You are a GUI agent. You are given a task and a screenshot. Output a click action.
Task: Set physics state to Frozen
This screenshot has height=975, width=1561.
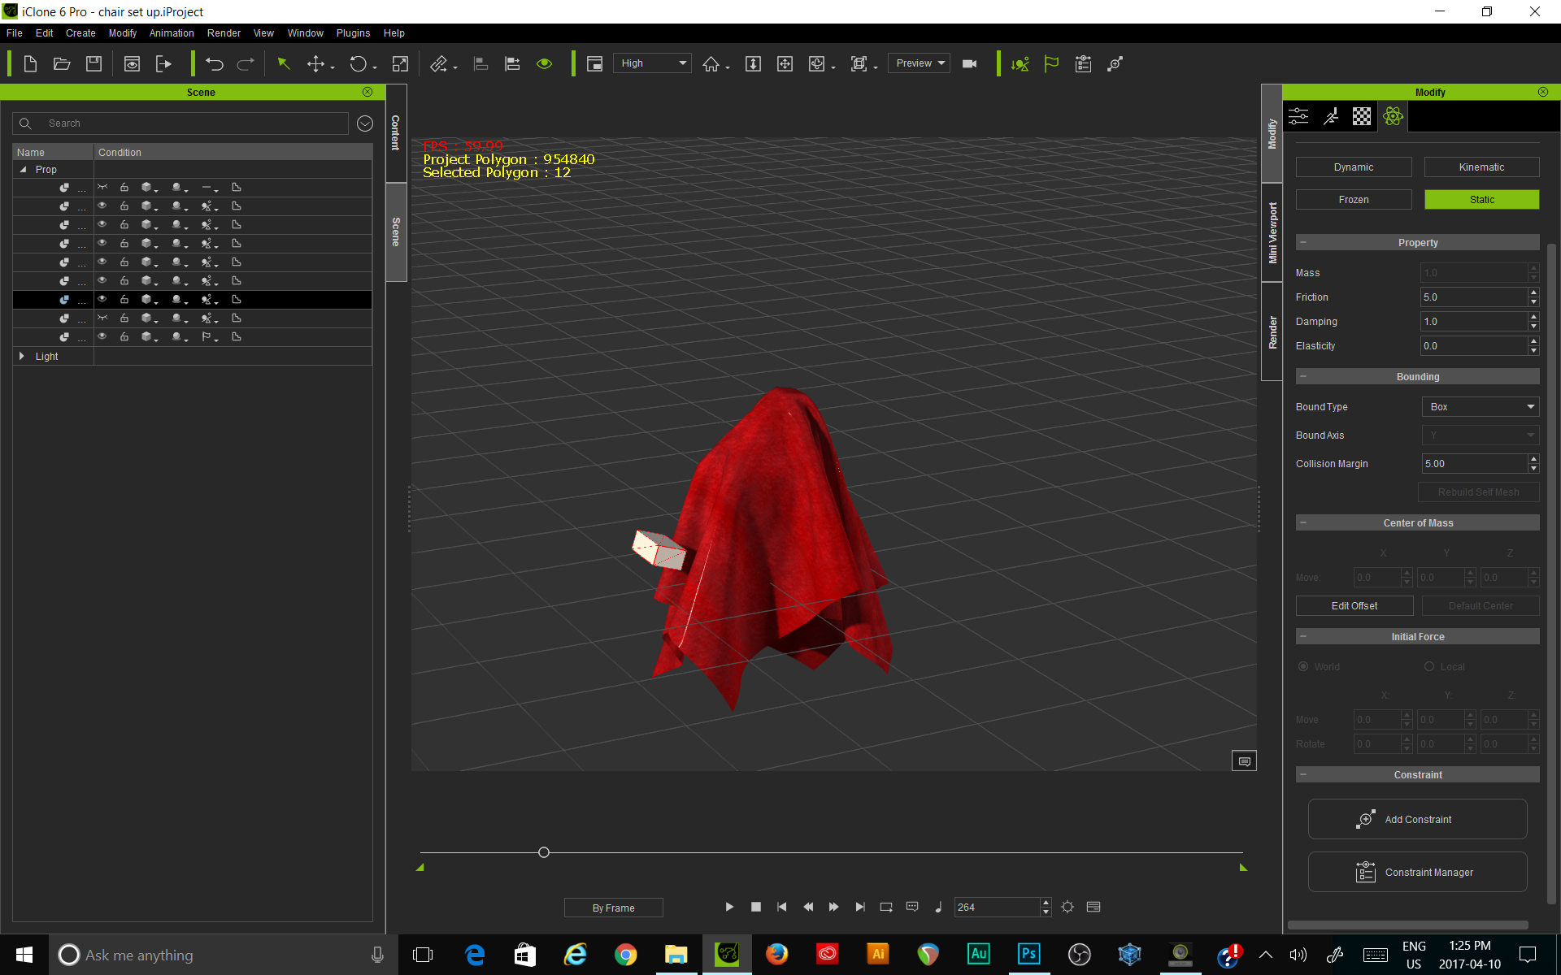(x=1354, y=199)
